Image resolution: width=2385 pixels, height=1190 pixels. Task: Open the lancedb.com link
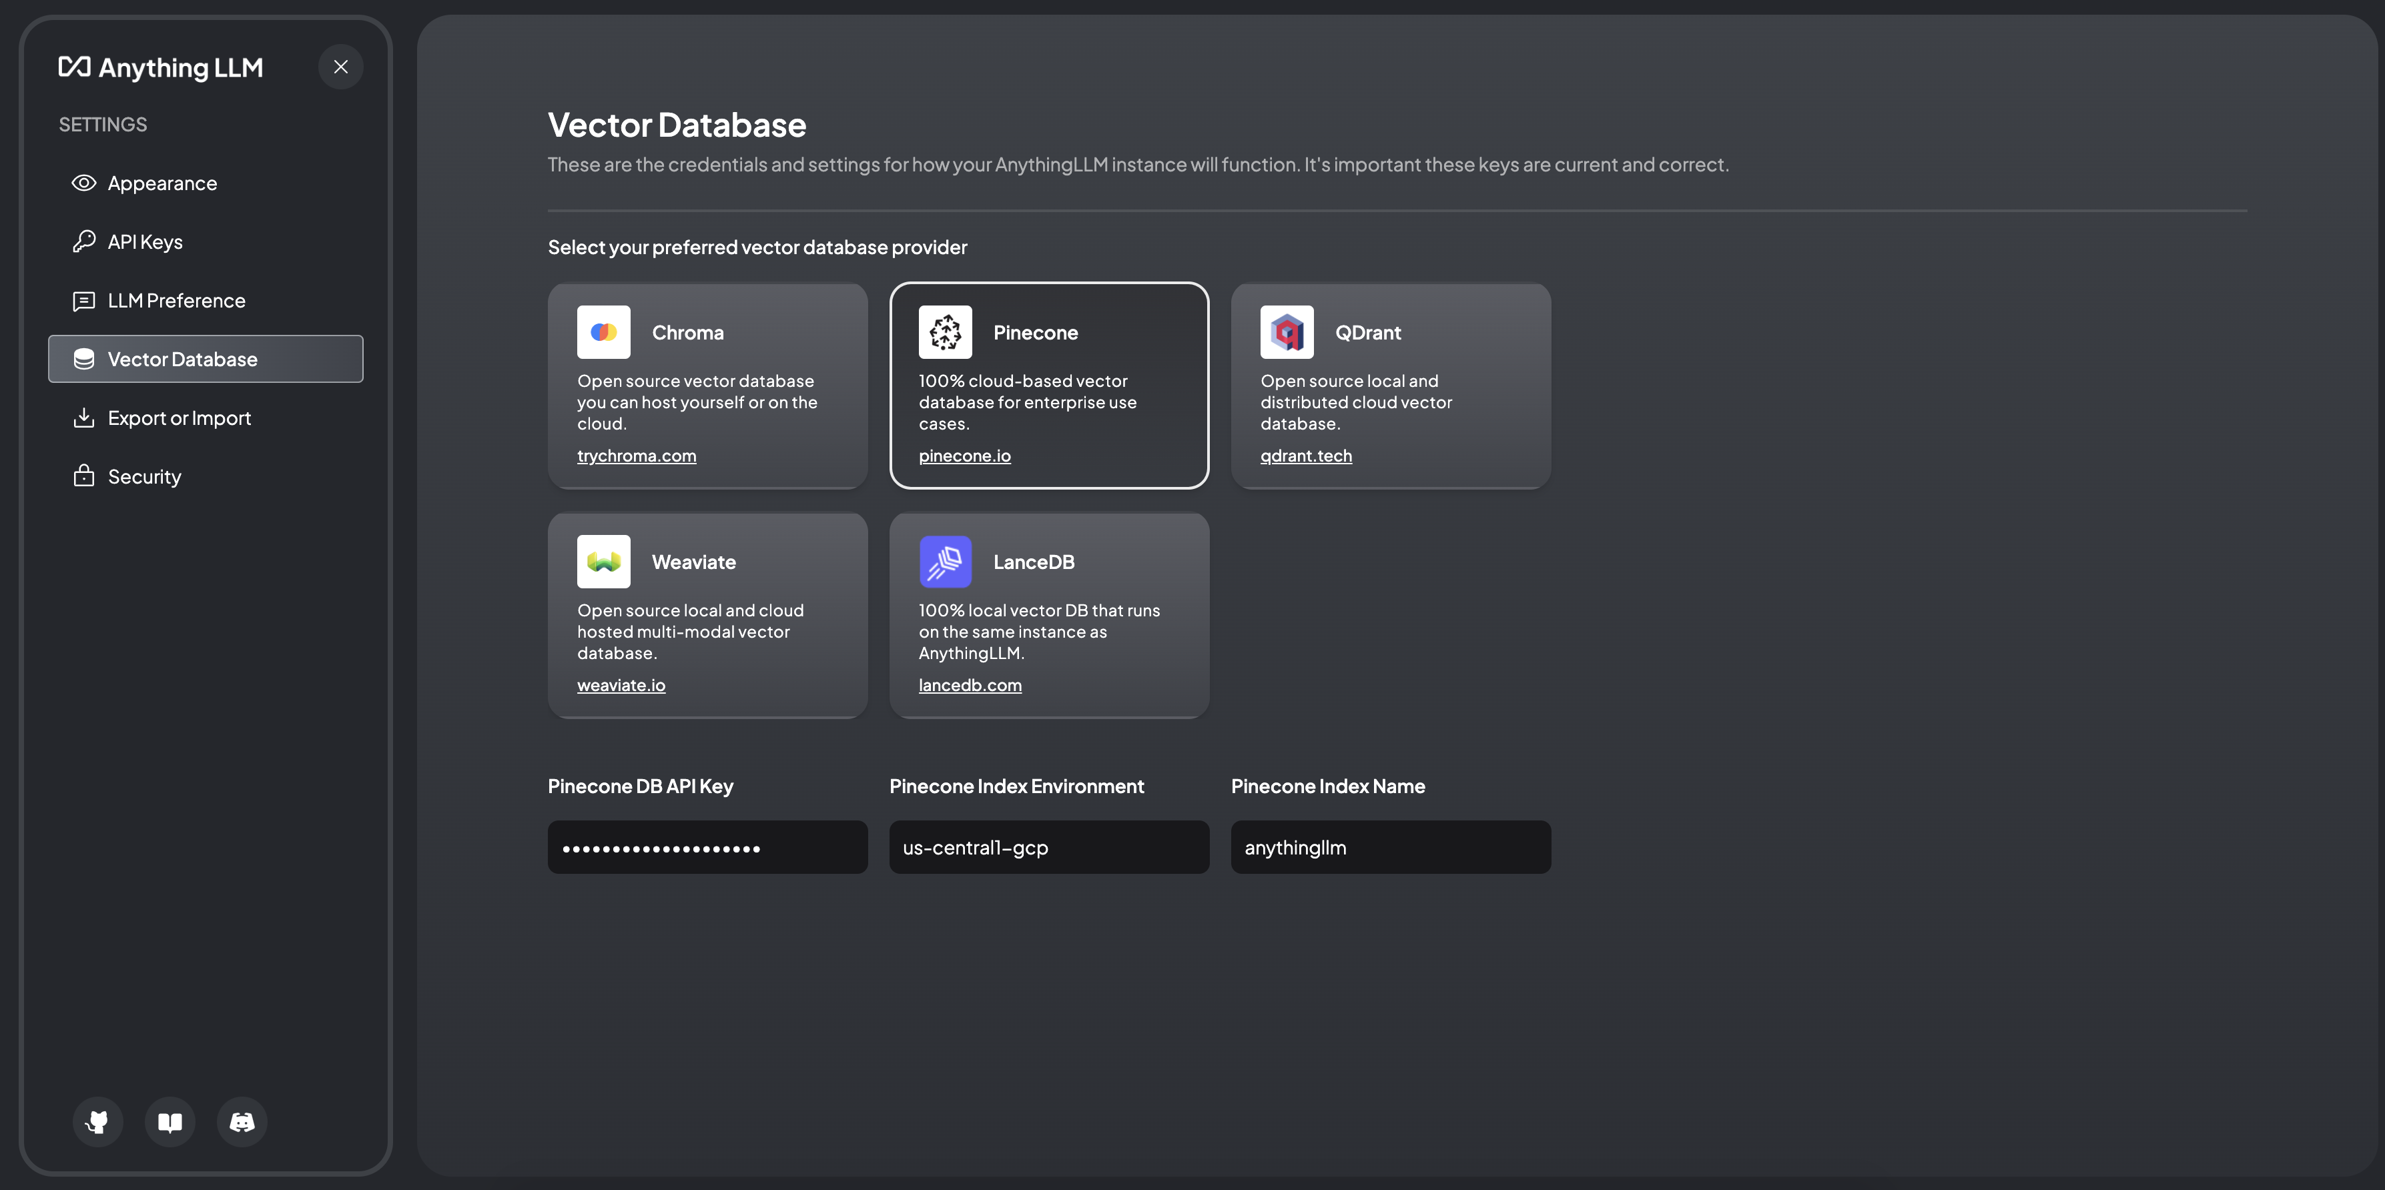pyautogui.click(x=970, y=685)
